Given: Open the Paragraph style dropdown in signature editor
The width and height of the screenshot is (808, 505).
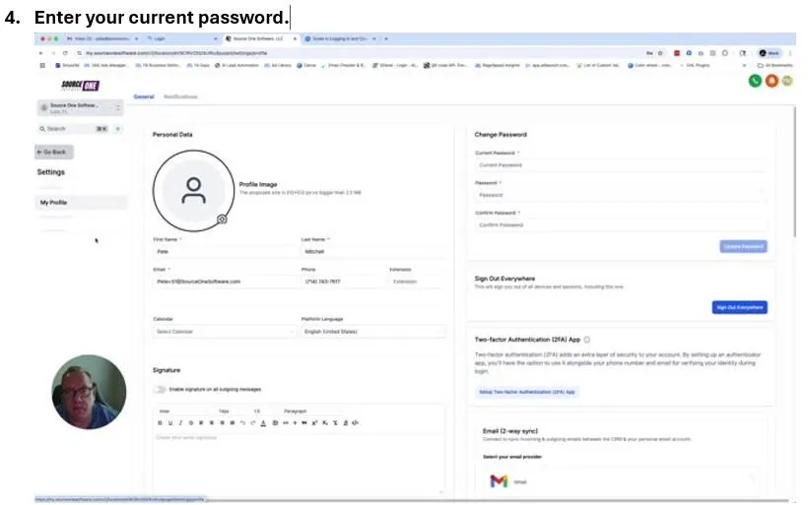Looking at the screenshot, I should click(309, 411).
